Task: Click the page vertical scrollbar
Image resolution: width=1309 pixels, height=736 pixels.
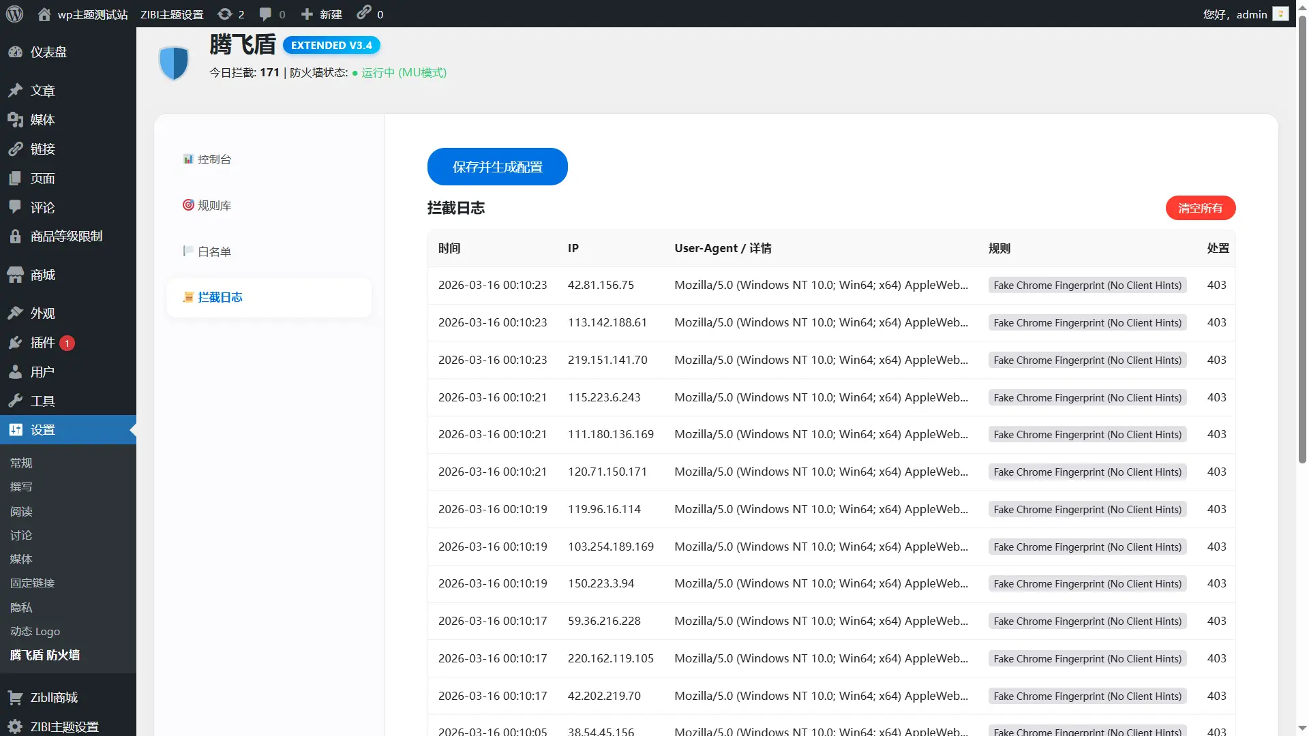Action: [1302, 239]
